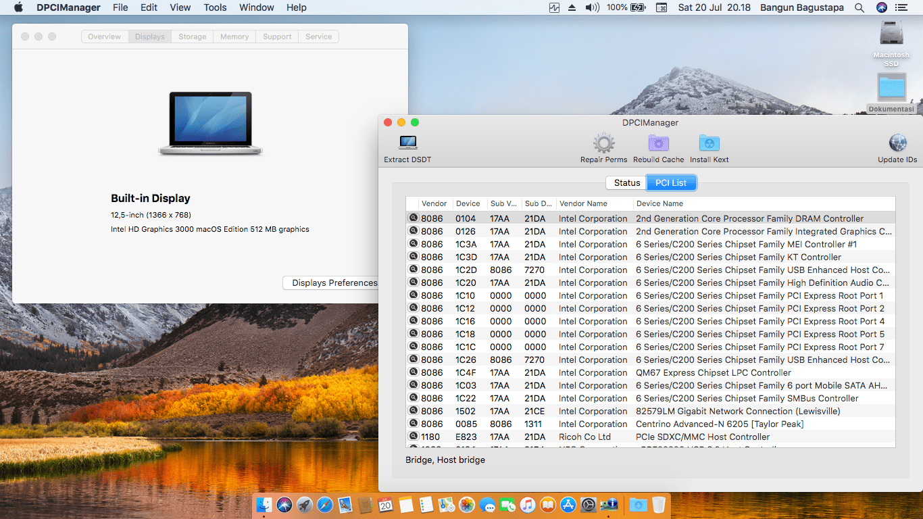Select the row "QM67 Express Chipset LPC Controller"
Screen dimensions: 923x519
pos(651,372)
